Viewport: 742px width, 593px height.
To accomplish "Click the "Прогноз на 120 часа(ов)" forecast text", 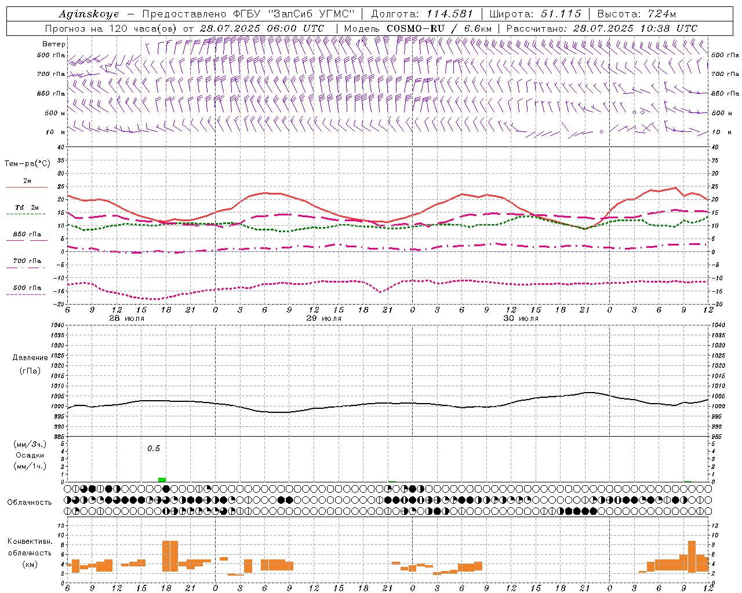I will 111,28.
